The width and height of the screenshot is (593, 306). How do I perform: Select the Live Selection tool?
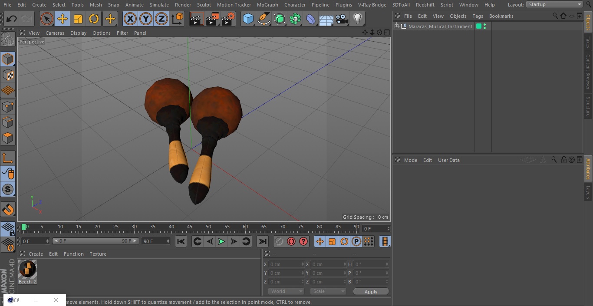point(47,19)
